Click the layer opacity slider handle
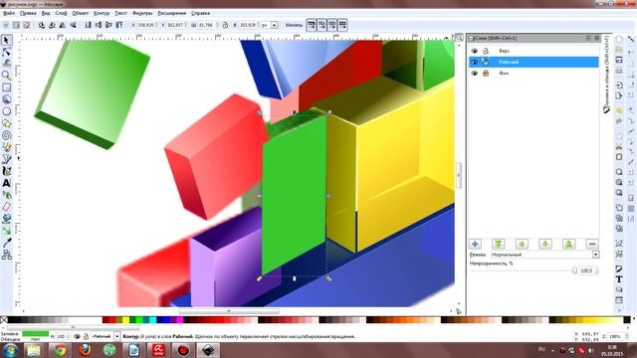This screenshot has width=637, height=358. pos(574,270)
